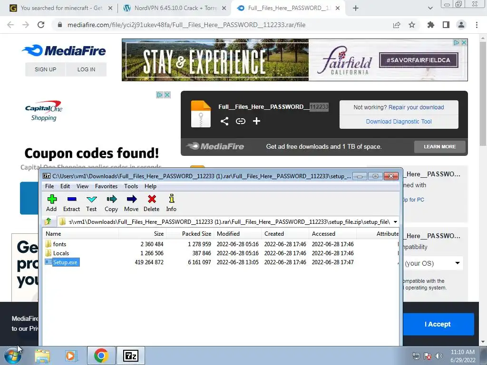Open File Explorer from taskbar
The height and width of the screenshot is (365, 487).
(x=42, y=356)
